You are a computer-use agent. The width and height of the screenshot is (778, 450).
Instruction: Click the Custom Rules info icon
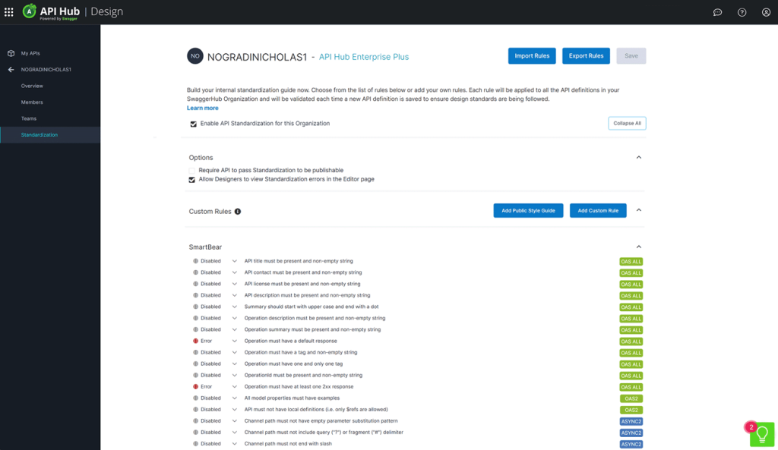tap(238, 211)
